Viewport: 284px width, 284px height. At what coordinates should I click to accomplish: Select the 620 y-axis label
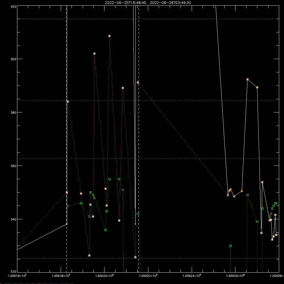point(14,7)
